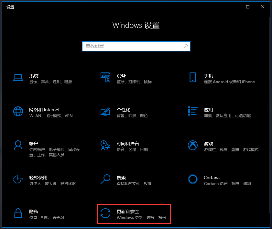
Task: Click the Ease of Access (轻松使用) icon
Action: pos(18,179)
